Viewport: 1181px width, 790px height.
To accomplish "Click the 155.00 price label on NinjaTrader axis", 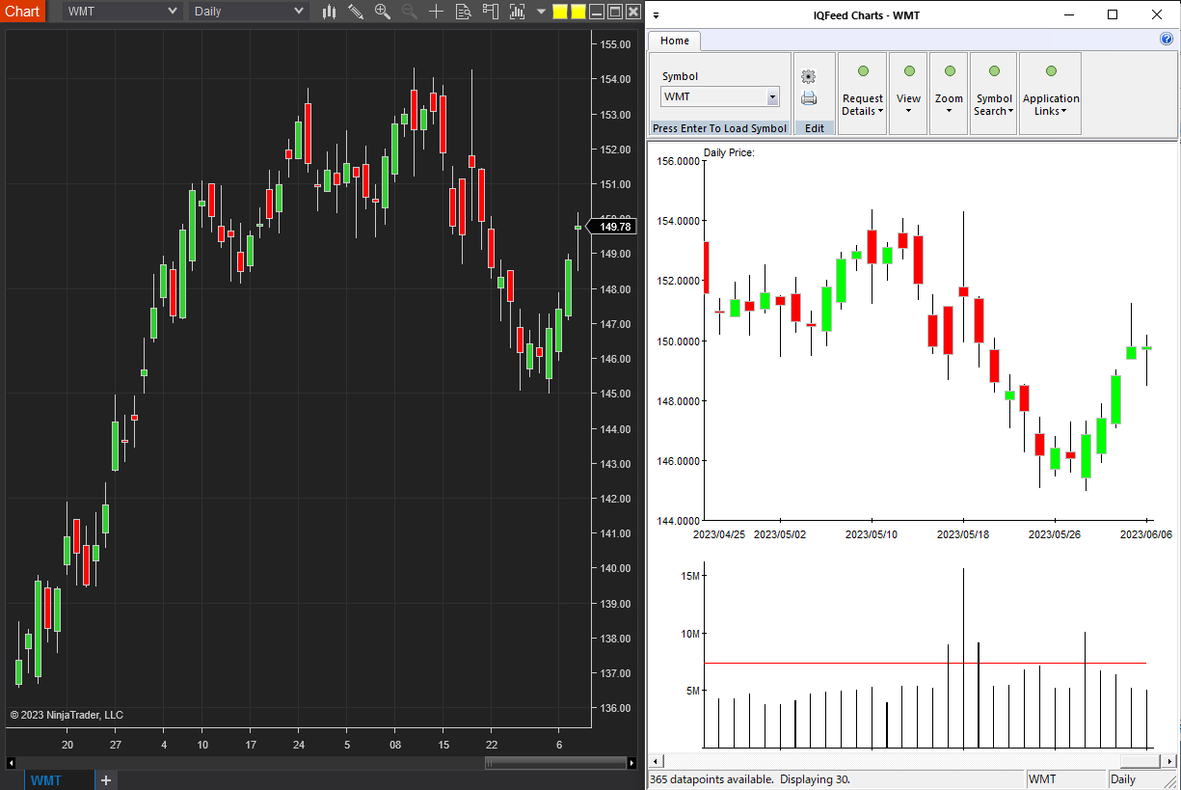I will [x=615, y=44].
